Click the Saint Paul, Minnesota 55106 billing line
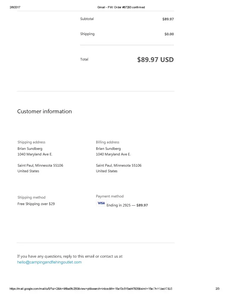The width and height of the screenshot is (229, 296). [x=118, y=165]
